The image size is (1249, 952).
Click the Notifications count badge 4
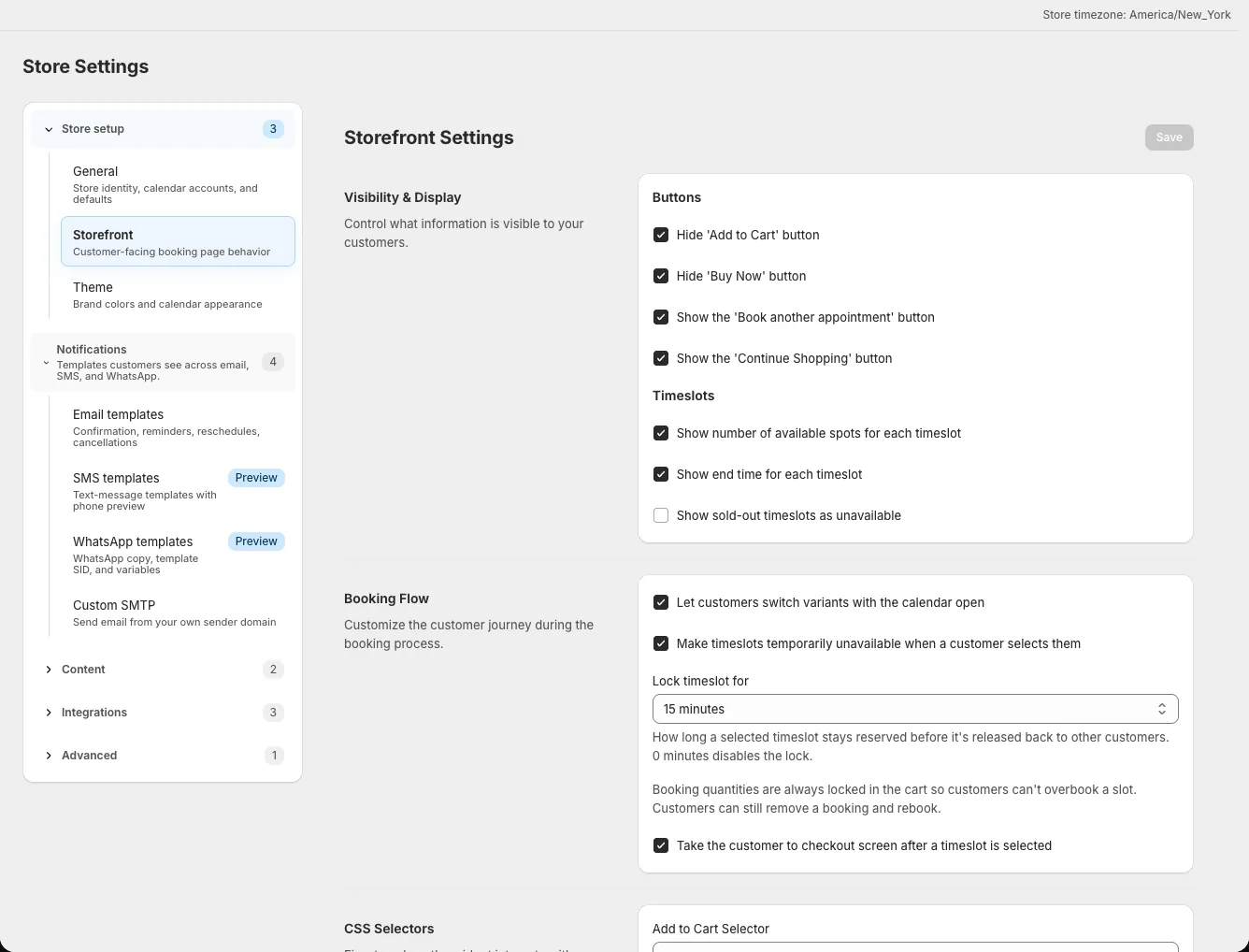(273, 362)
